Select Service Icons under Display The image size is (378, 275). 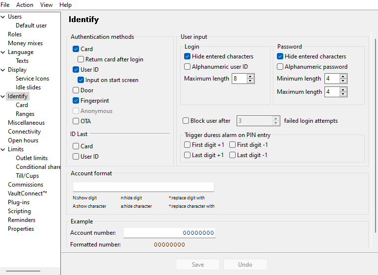[32, 79]
